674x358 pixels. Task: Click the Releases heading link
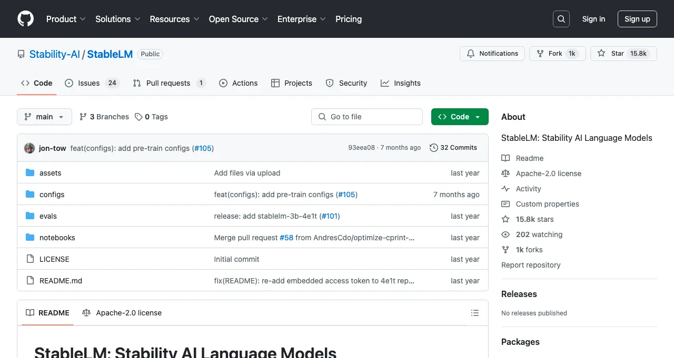click(x=519, y=294)
